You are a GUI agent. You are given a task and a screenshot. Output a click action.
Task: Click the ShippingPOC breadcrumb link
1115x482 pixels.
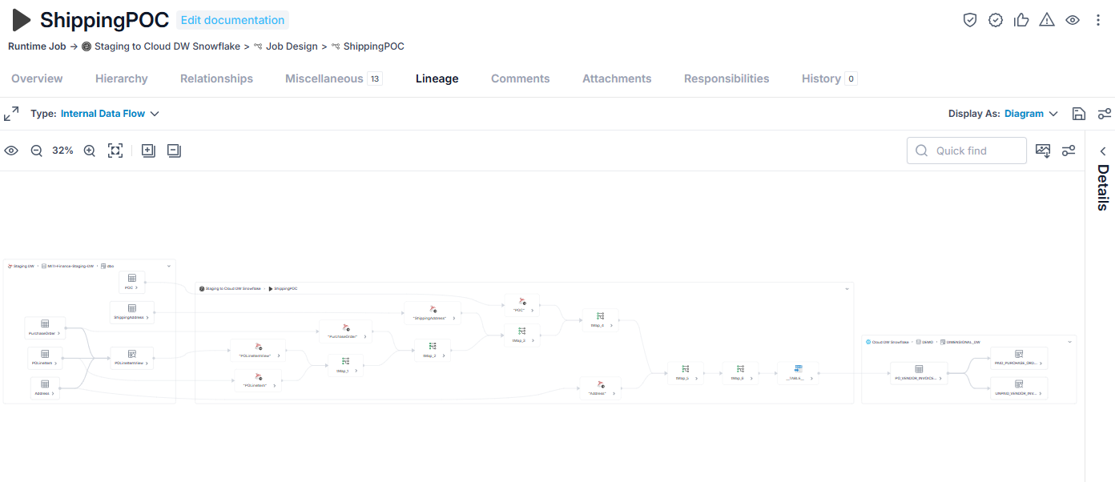[x=374, y=46]
